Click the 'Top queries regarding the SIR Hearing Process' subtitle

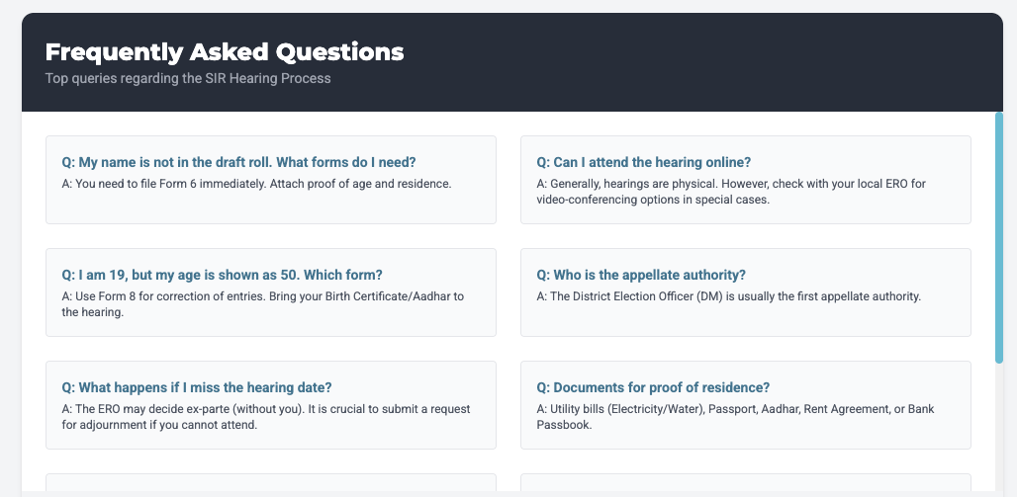pos(188,78)
